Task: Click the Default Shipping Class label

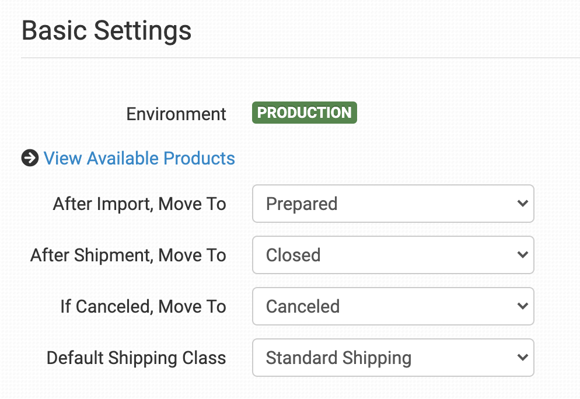Action: coord(136,358)
